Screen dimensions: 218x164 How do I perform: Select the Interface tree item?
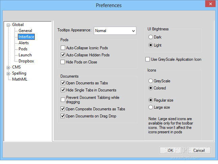(x=26, y=37)
